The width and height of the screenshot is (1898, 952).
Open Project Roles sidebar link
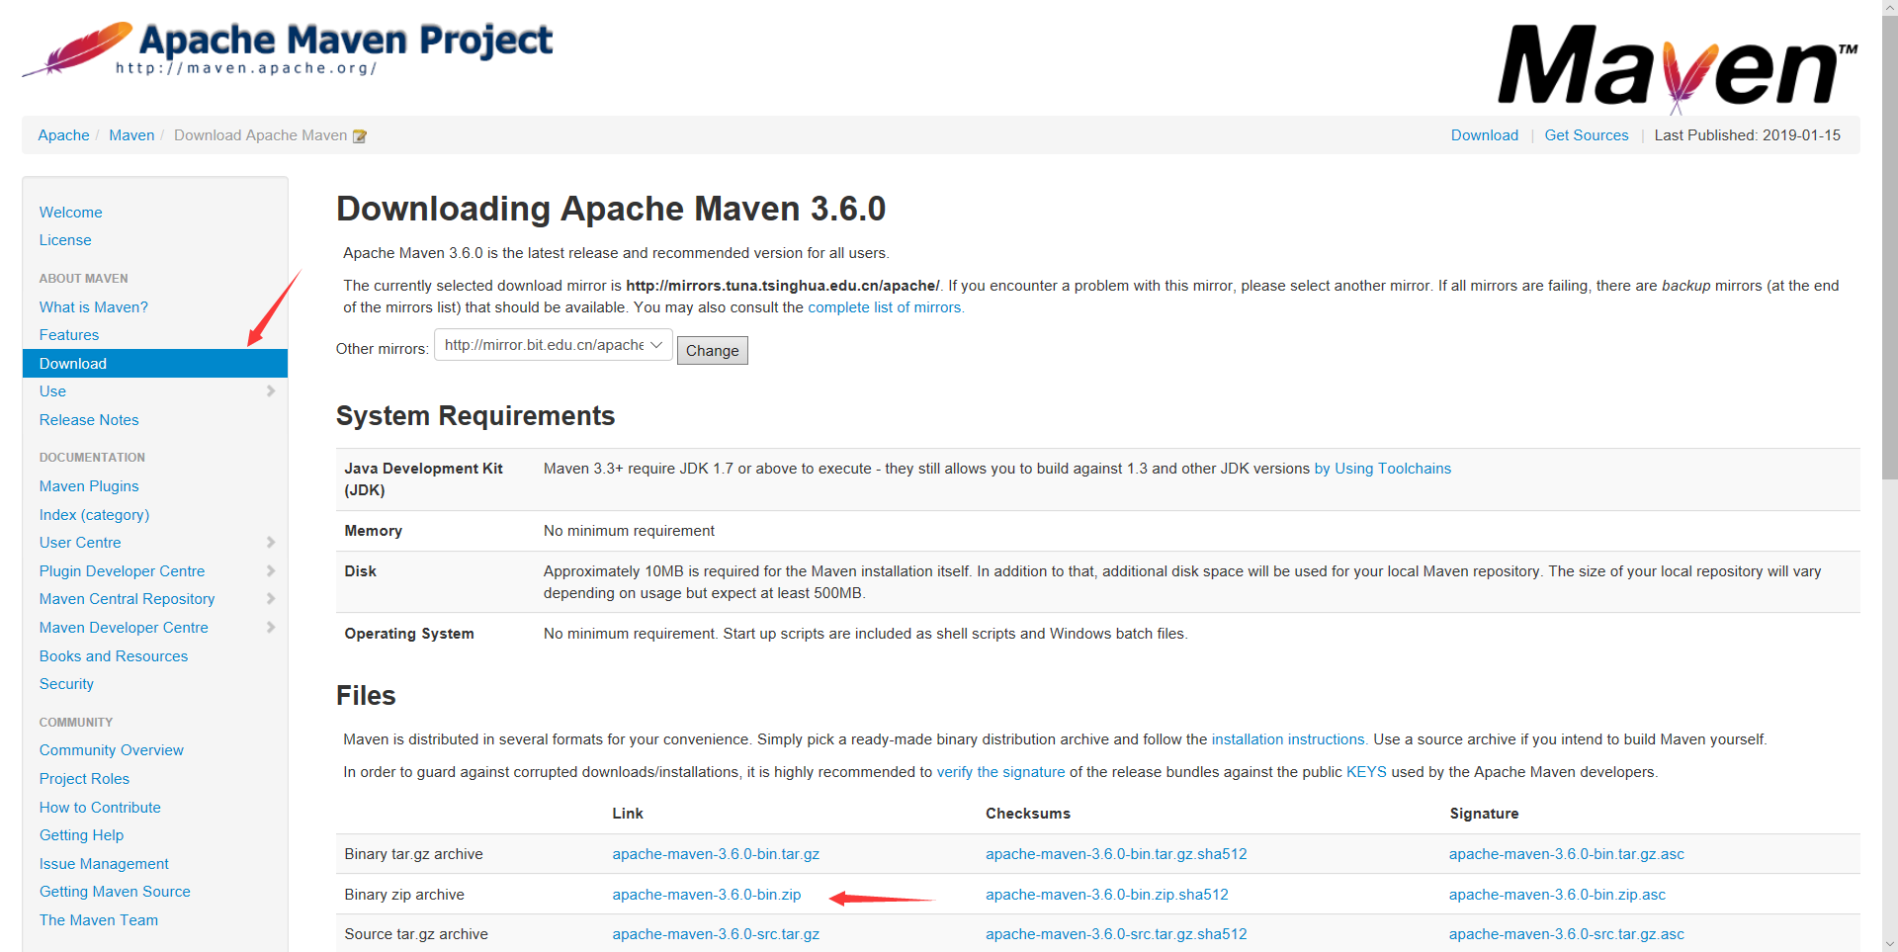(x=84, y=779)
